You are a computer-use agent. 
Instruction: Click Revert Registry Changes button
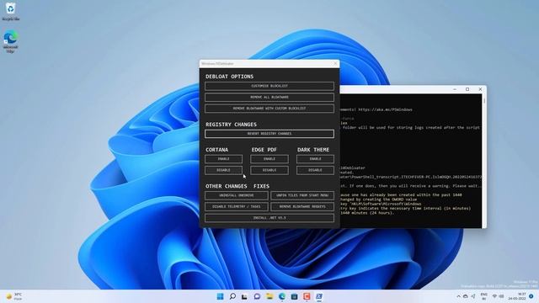point(269,134)
